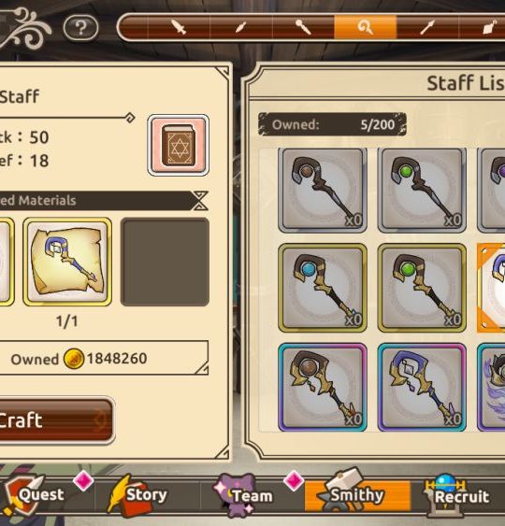Select the brown-orb purple-framed staff
Screen dimensions: 505x526
323,387
